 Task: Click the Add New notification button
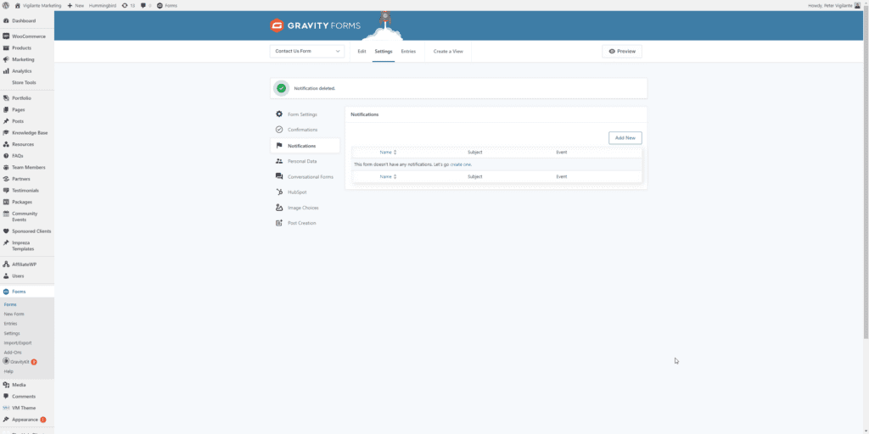625,137
